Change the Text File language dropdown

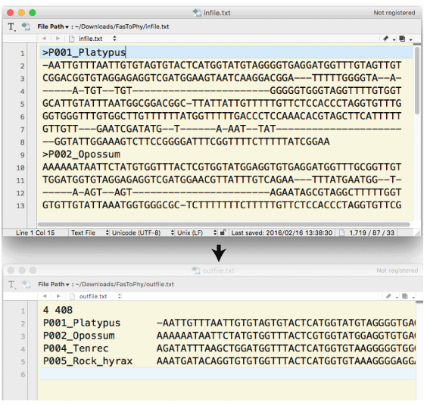point(90,233)
